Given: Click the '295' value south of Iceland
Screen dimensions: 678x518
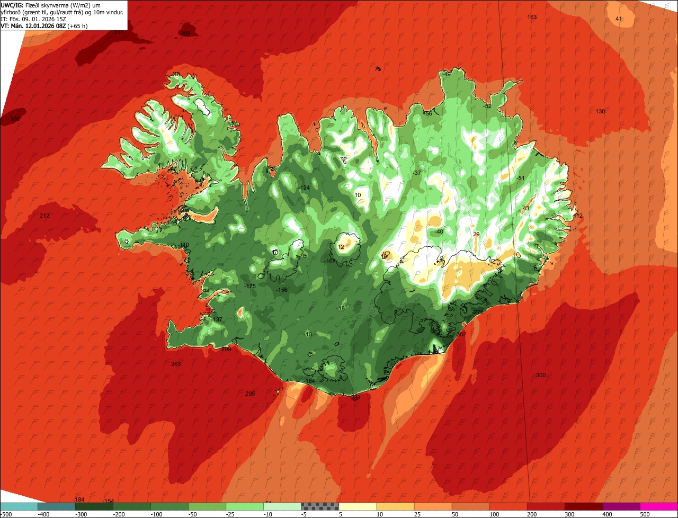Looking at the screenshot, I should [x=250, y=394].
